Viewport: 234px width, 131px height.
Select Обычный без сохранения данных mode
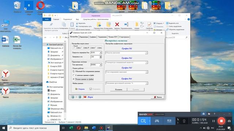point(73,71)
